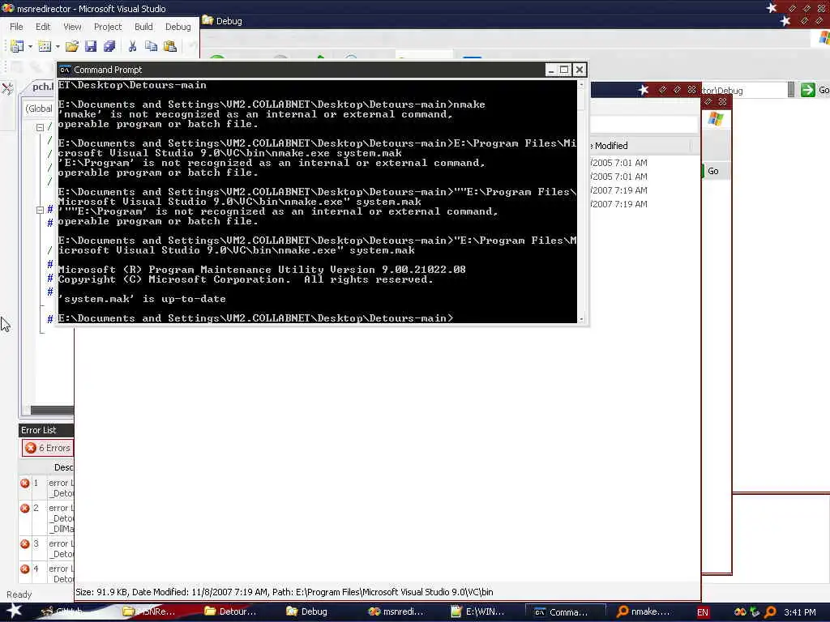Click the Command Prompt scrollbar up arrow
830x622 pixels.
(x=581, y=84)
